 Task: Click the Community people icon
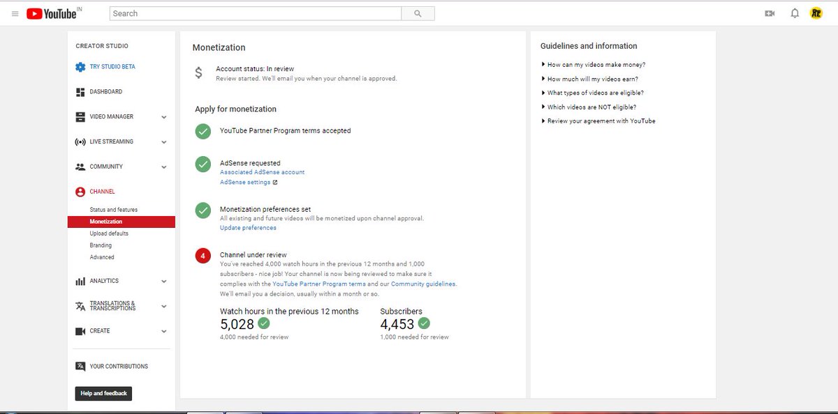point(80,167)
